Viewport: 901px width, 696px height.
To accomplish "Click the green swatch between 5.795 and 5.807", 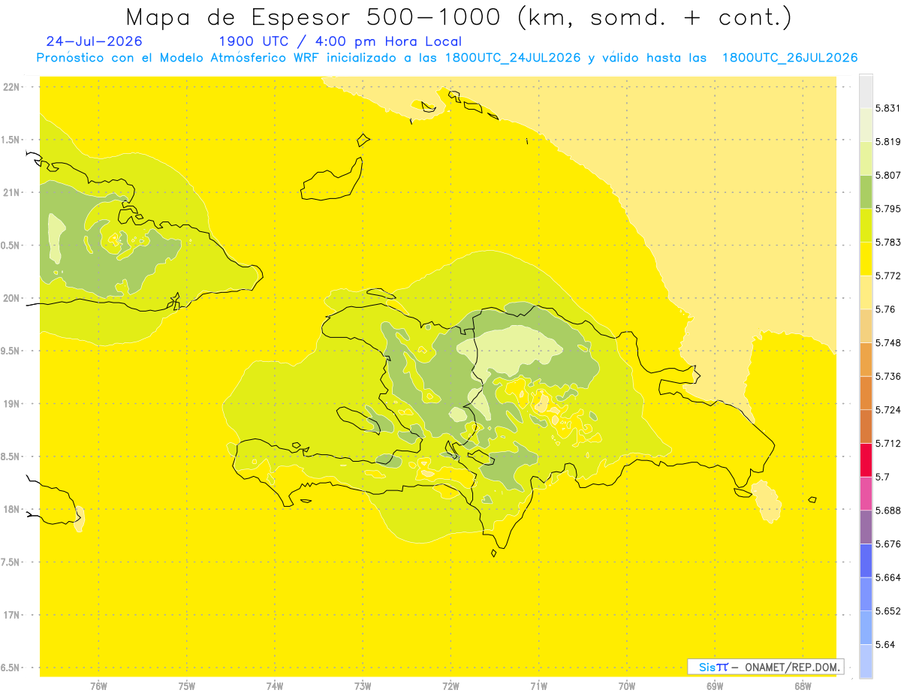I will click(x=866, y=191).
